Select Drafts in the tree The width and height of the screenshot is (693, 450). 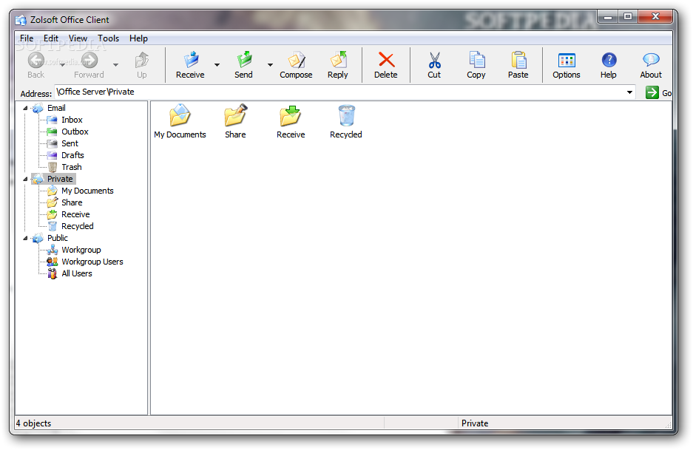[72, 155]
